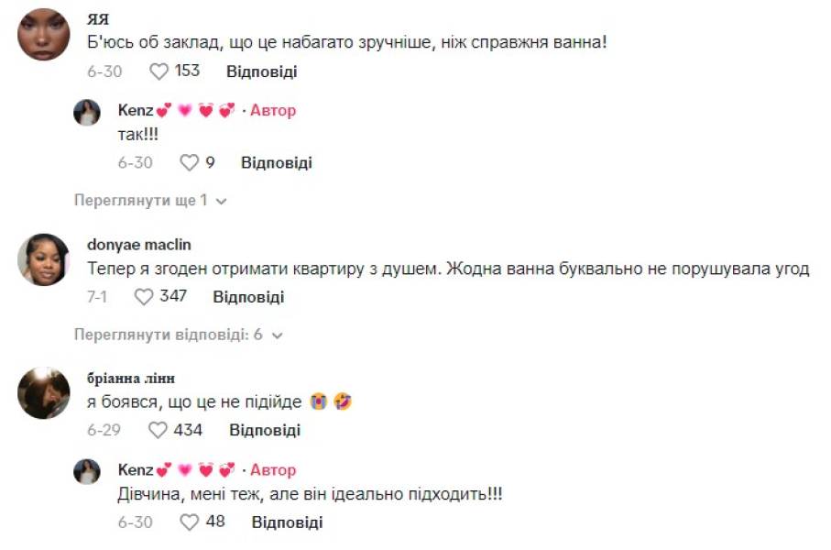Visit donyae maclin username link
Image resolution: width=831 pixels, height=550 pixels.
(x=139, y=245)
